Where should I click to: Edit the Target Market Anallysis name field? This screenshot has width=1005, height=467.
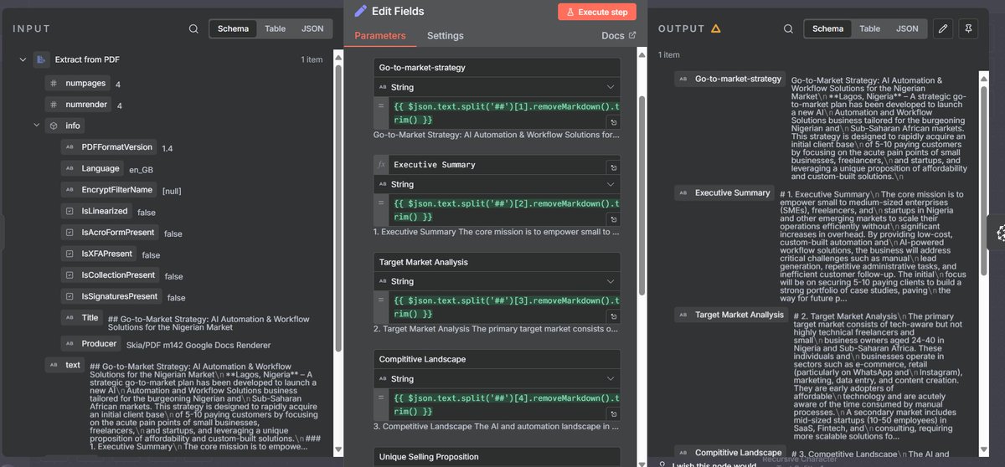497,262
